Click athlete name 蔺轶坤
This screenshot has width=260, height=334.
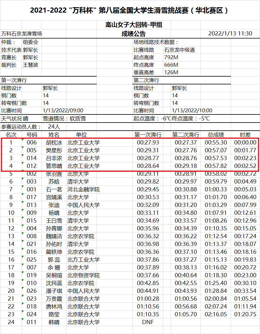[x=54, y=252]
